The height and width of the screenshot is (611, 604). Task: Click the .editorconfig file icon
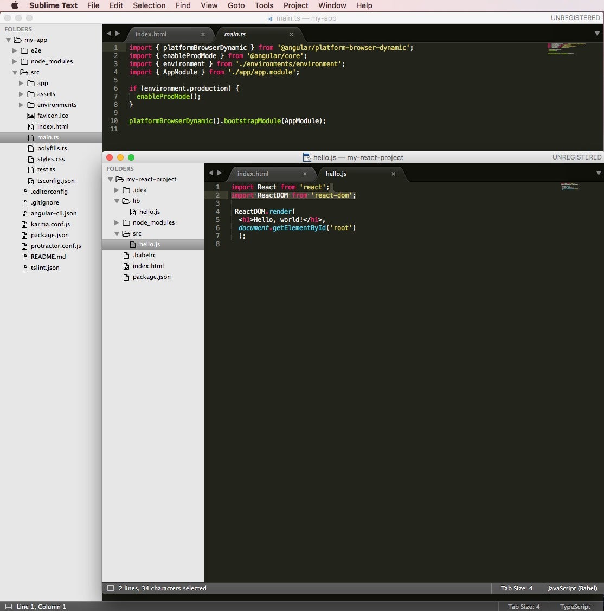coord(24,192)
